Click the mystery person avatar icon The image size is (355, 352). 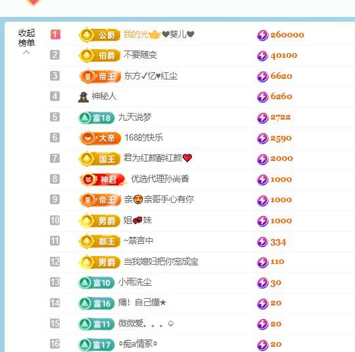(x=83, y=97)
